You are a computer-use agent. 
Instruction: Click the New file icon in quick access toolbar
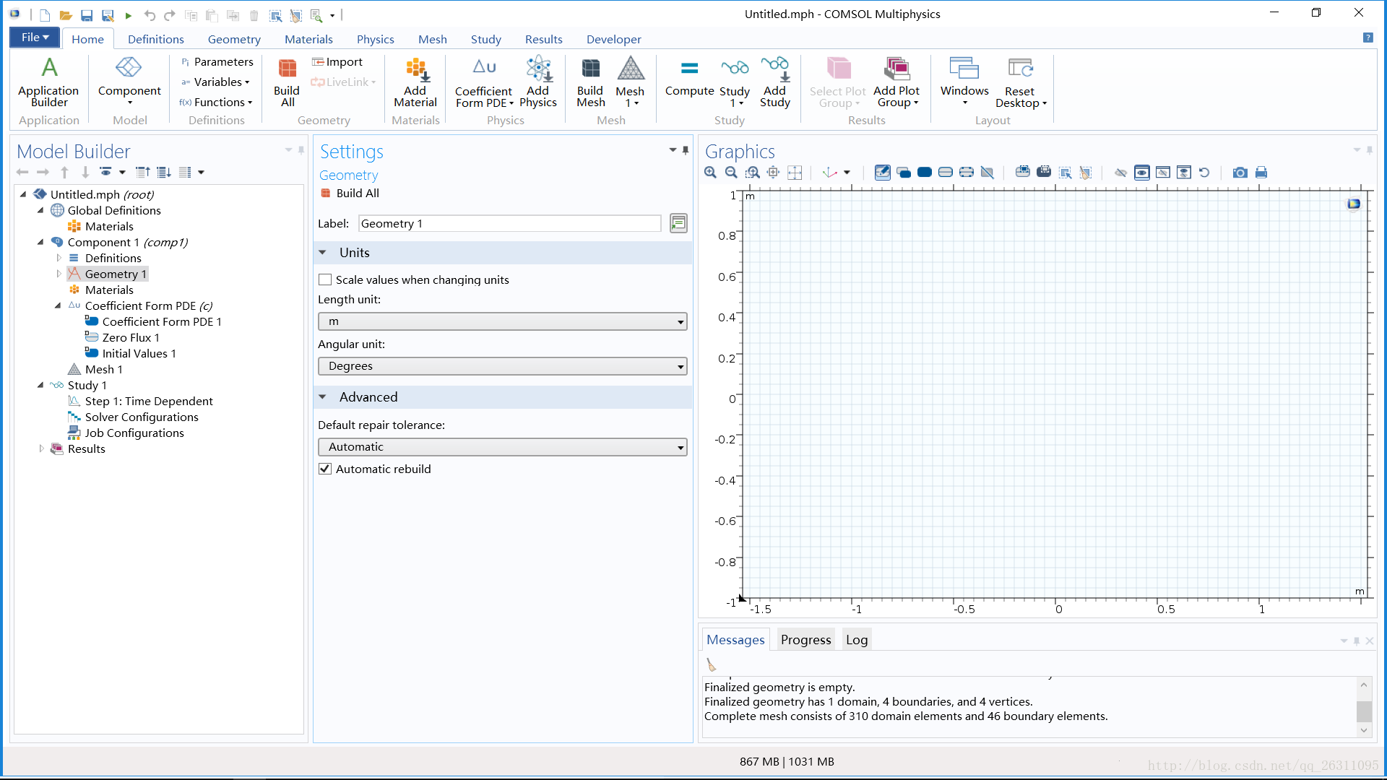tap(45, 14)
